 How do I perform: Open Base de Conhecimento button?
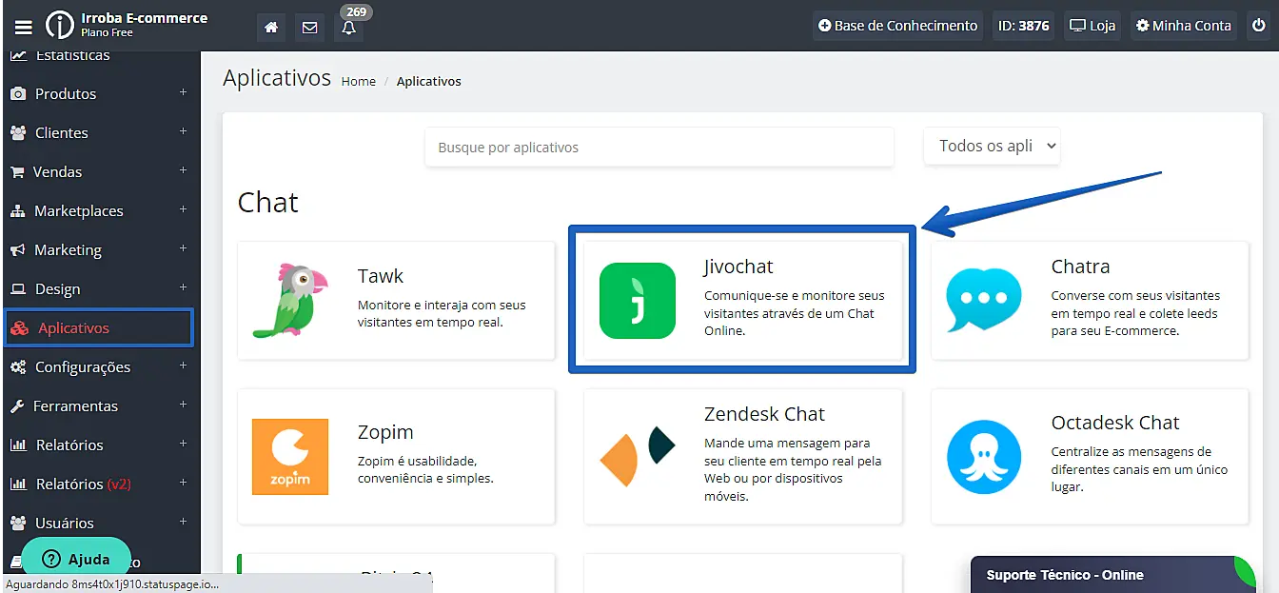coord(897,26)
